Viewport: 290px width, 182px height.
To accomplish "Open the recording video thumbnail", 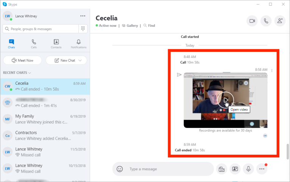I will (x=226, y=100).
